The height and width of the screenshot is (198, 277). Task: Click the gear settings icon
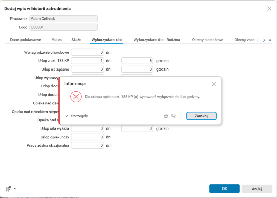[8, 189]
